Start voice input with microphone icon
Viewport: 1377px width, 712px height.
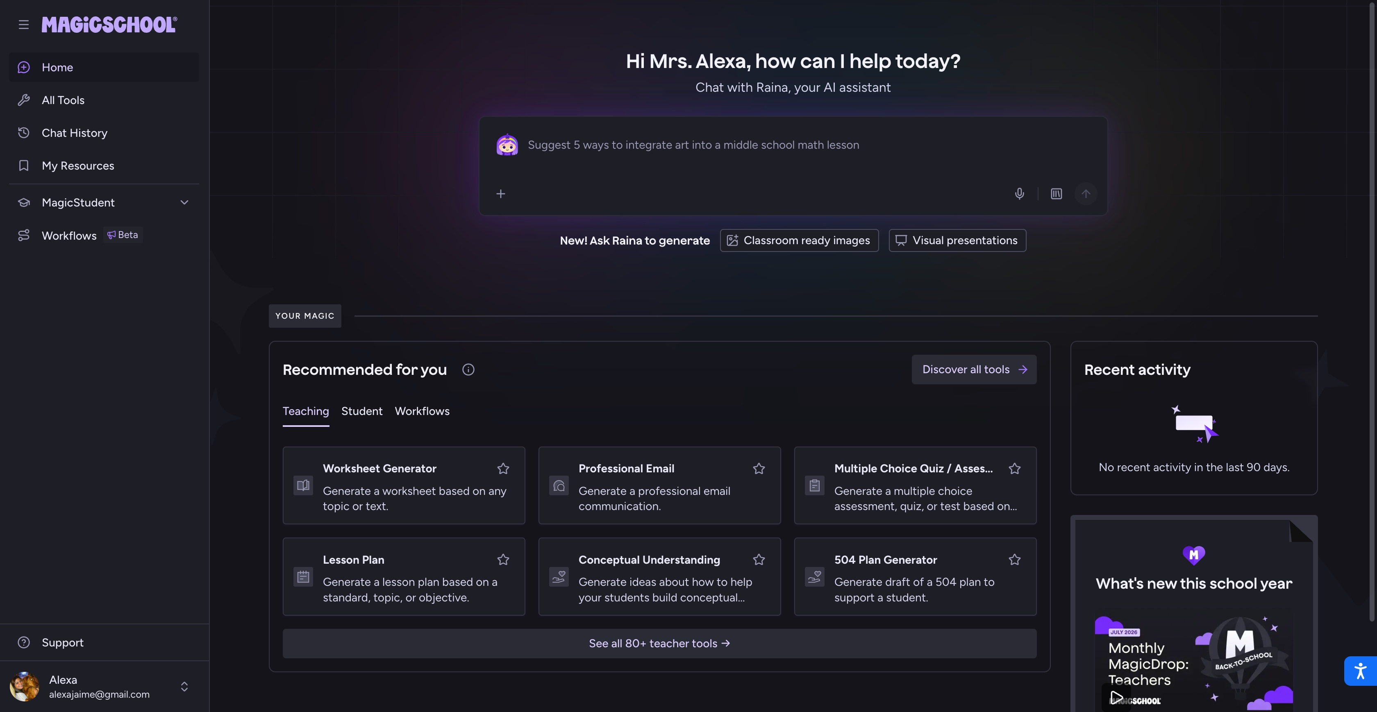tap(1019, 193)
